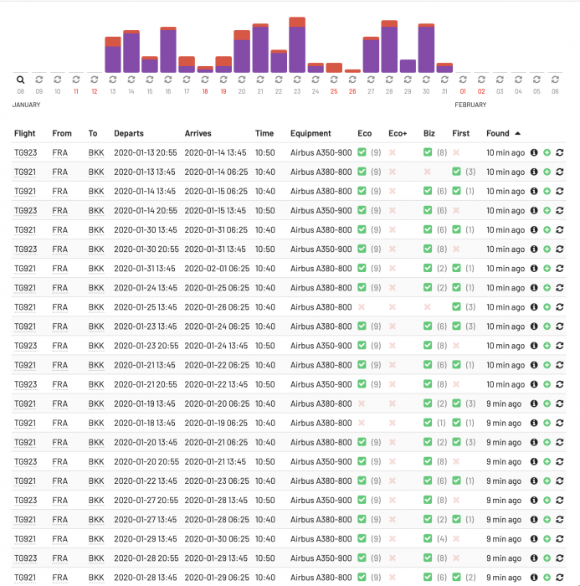Click the magnifier search icon under January 08
Screen dimensions: 580x586
coord(21,80)
